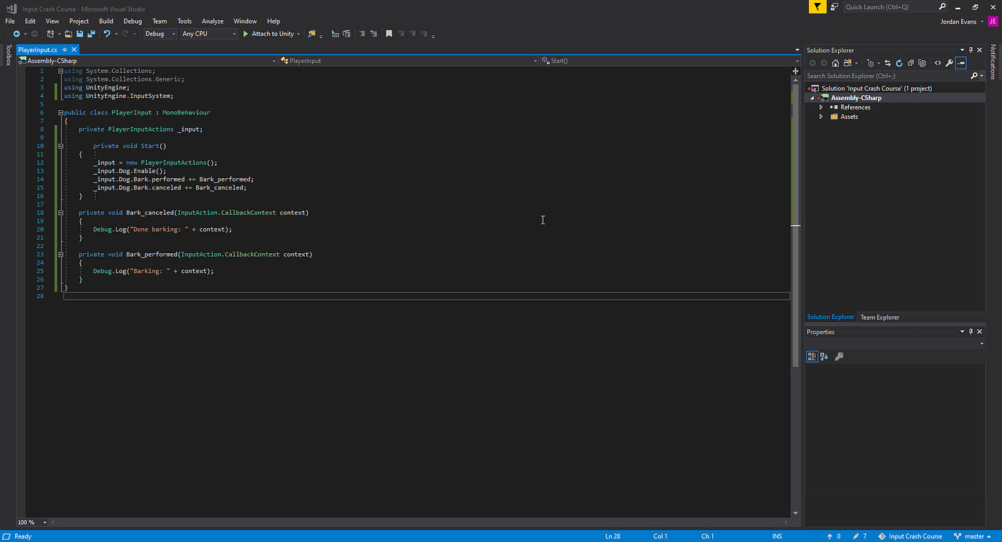Open the Build menu

[106, 21]
